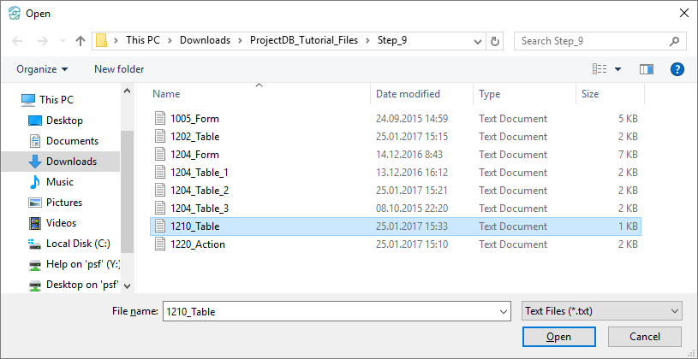698x359 pixels.
Task: Click the Up one level arrow
Action: click(x=81, y=41)
